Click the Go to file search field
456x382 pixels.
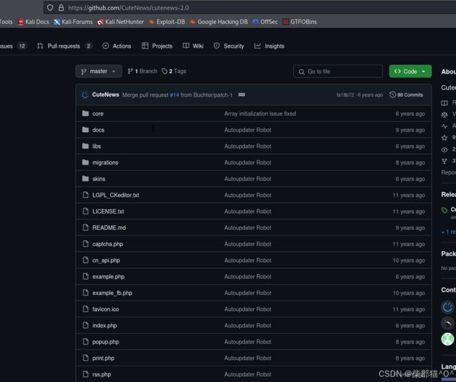pos(338,71)
